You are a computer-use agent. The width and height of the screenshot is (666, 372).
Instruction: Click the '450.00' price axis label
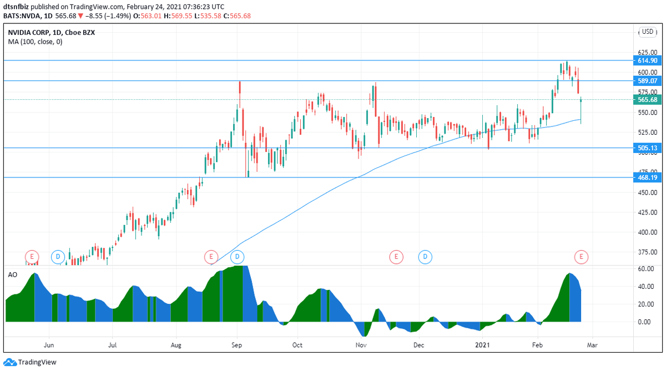coord(647,192)
